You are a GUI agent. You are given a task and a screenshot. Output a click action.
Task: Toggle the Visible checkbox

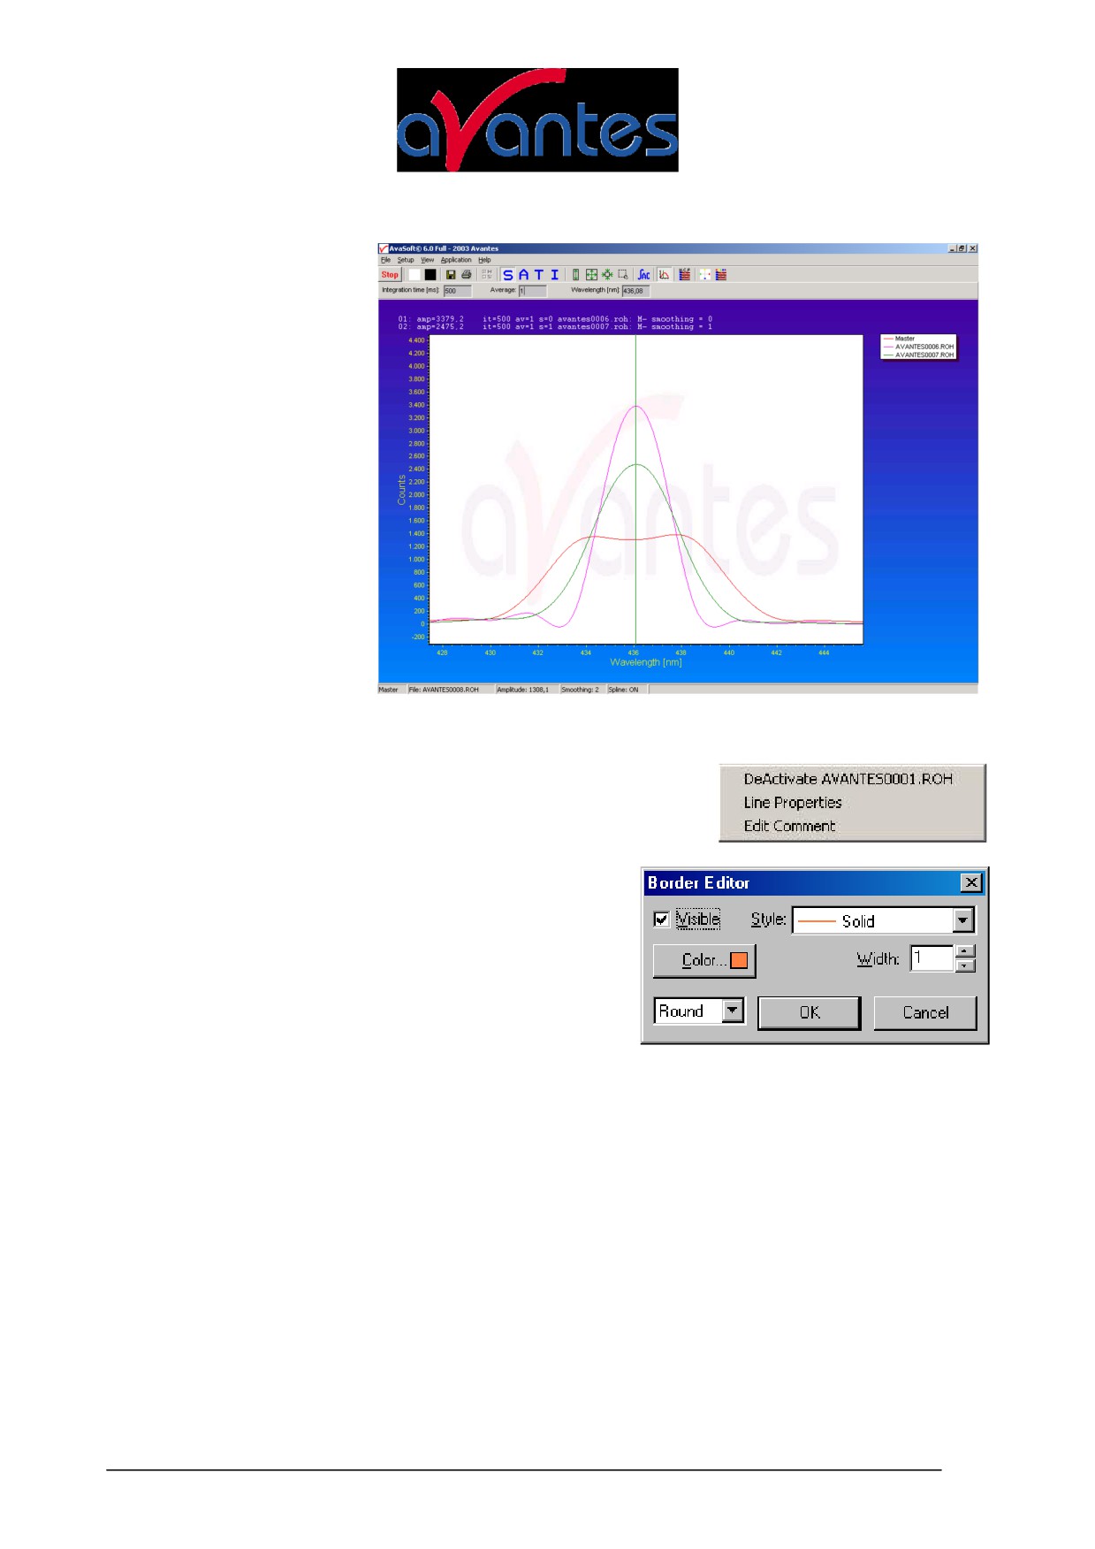(661, 919)
